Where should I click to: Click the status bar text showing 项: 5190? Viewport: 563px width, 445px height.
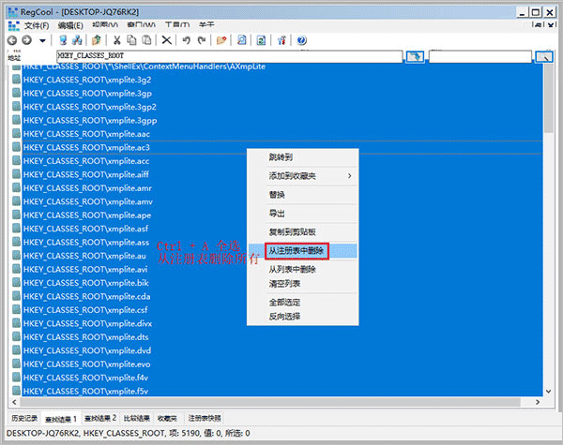(184, 433)
